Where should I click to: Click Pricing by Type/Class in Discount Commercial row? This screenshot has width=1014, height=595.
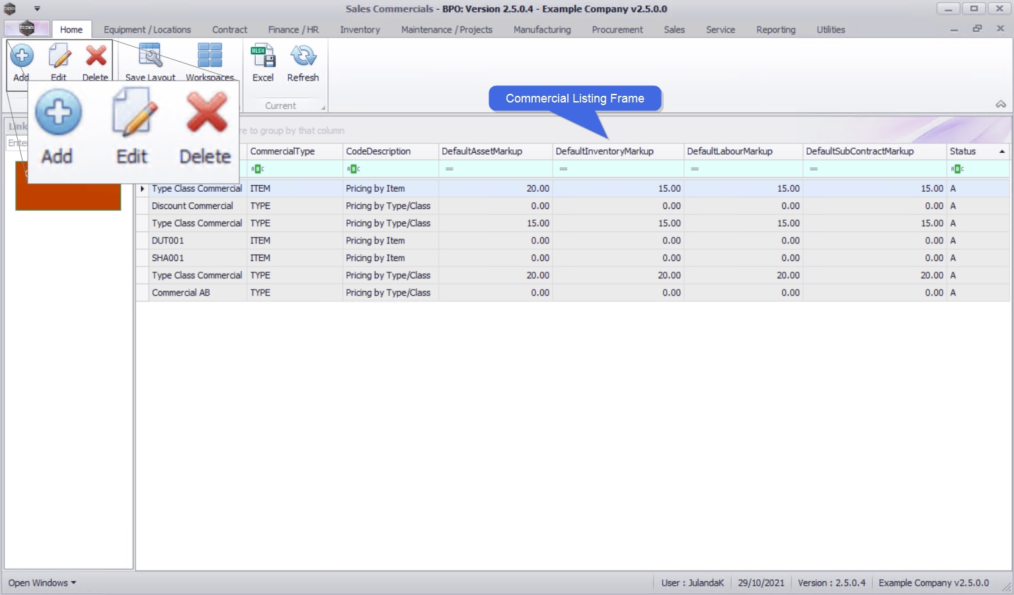(388, 206)
